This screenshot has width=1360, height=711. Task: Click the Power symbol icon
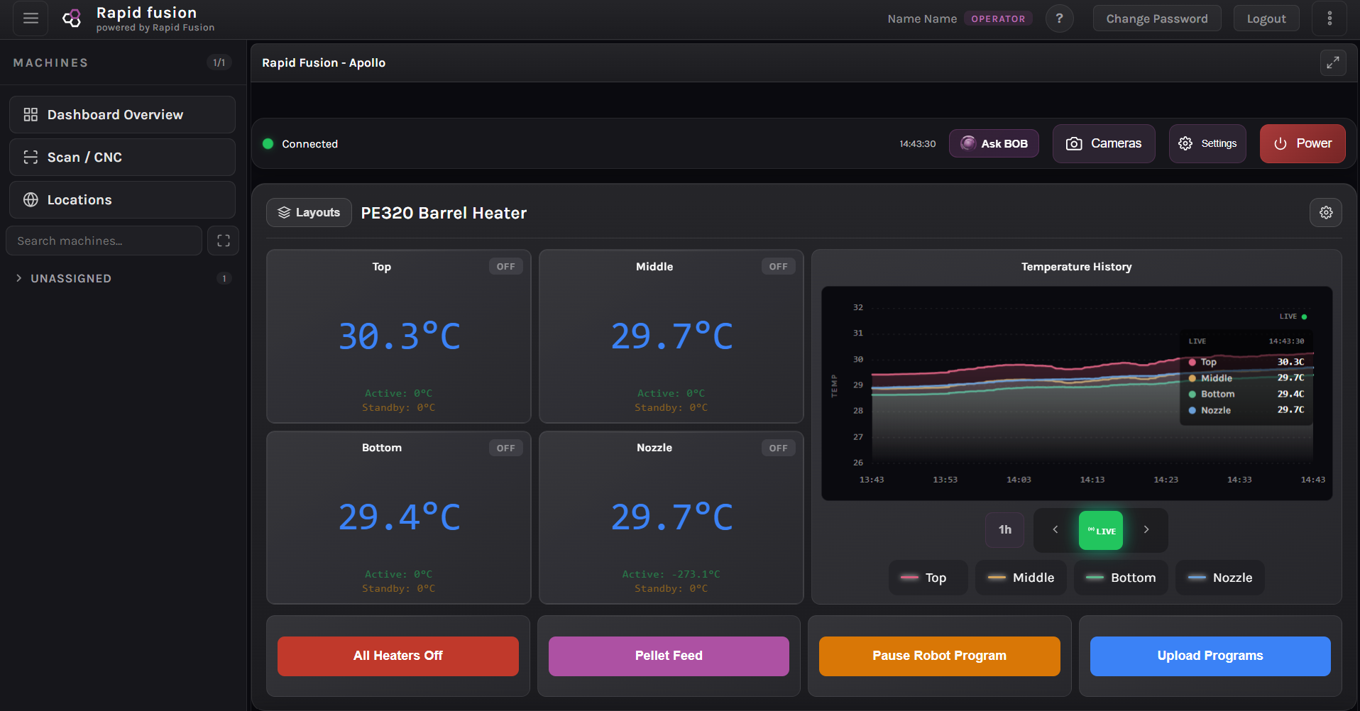click(1281, 143)
